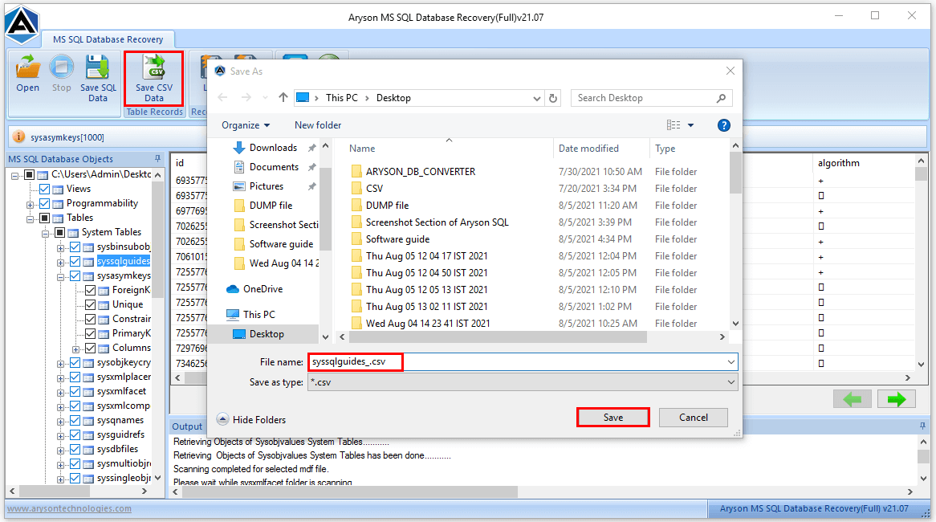Click the New folder button

coord(318,124)
